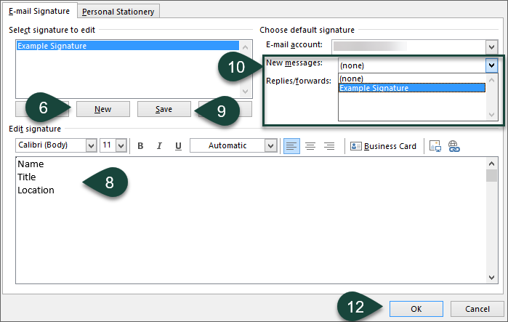
Task: Toggle Underline formatting button
Action: click(x=177, y=146)
